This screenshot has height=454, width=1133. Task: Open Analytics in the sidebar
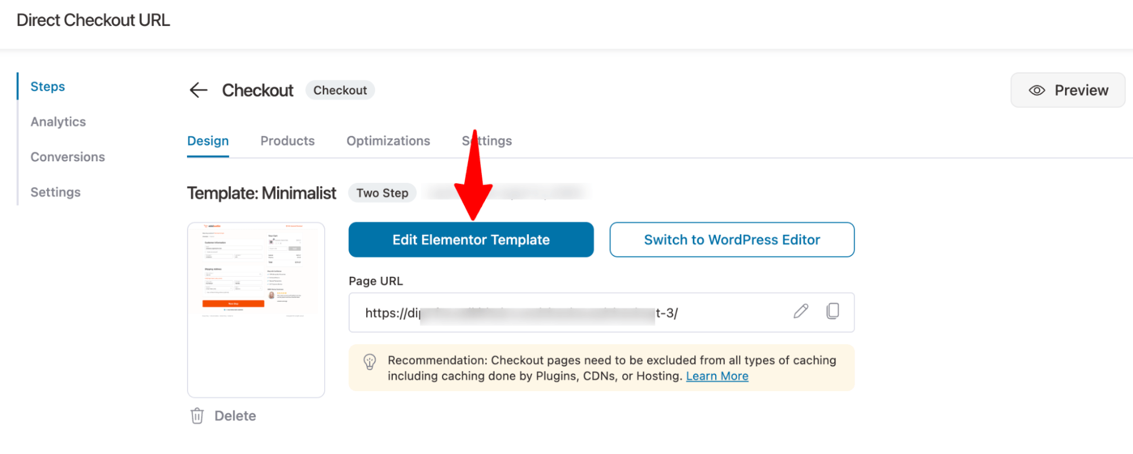tap(58, 122)
